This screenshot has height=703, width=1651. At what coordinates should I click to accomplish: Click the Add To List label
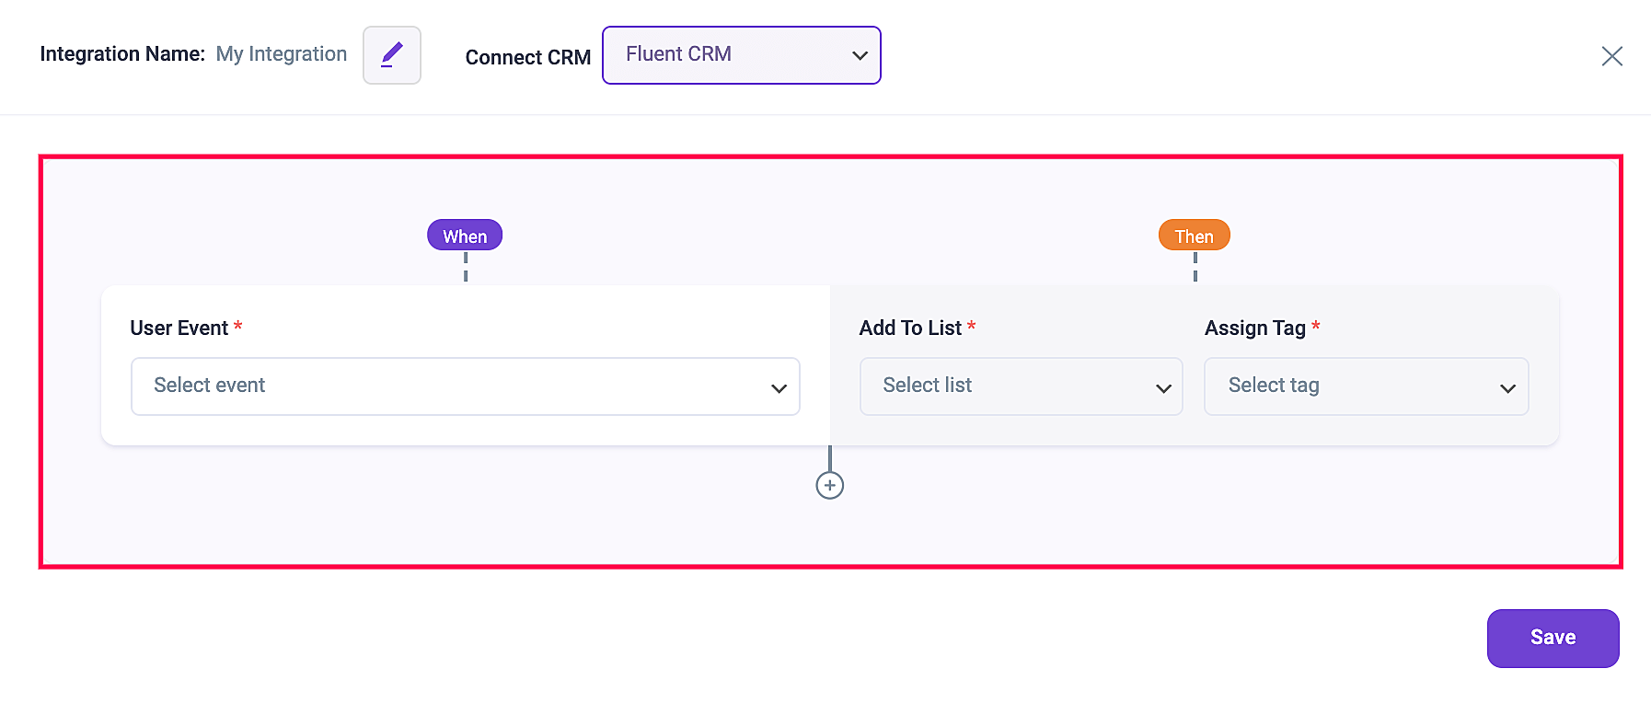click(910, 328)
